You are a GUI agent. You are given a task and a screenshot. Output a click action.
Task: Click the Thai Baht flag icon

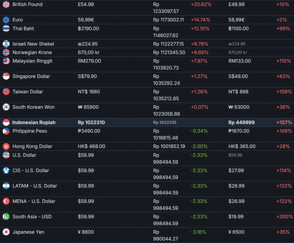tap(6, 29)
